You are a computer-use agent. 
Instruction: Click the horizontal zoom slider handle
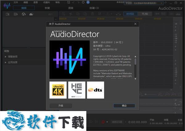click(x=146, y=94)
